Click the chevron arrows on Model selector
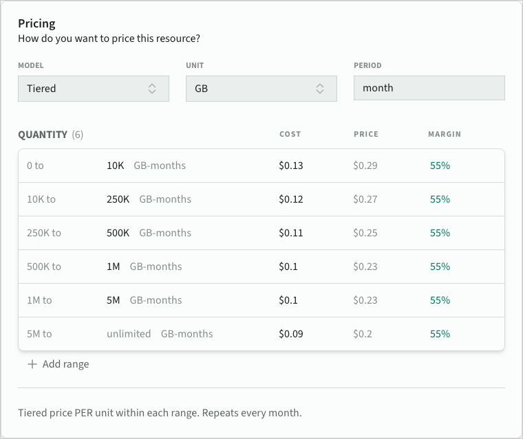The height and width of the screenshot is (439, 523). [152, 89]
